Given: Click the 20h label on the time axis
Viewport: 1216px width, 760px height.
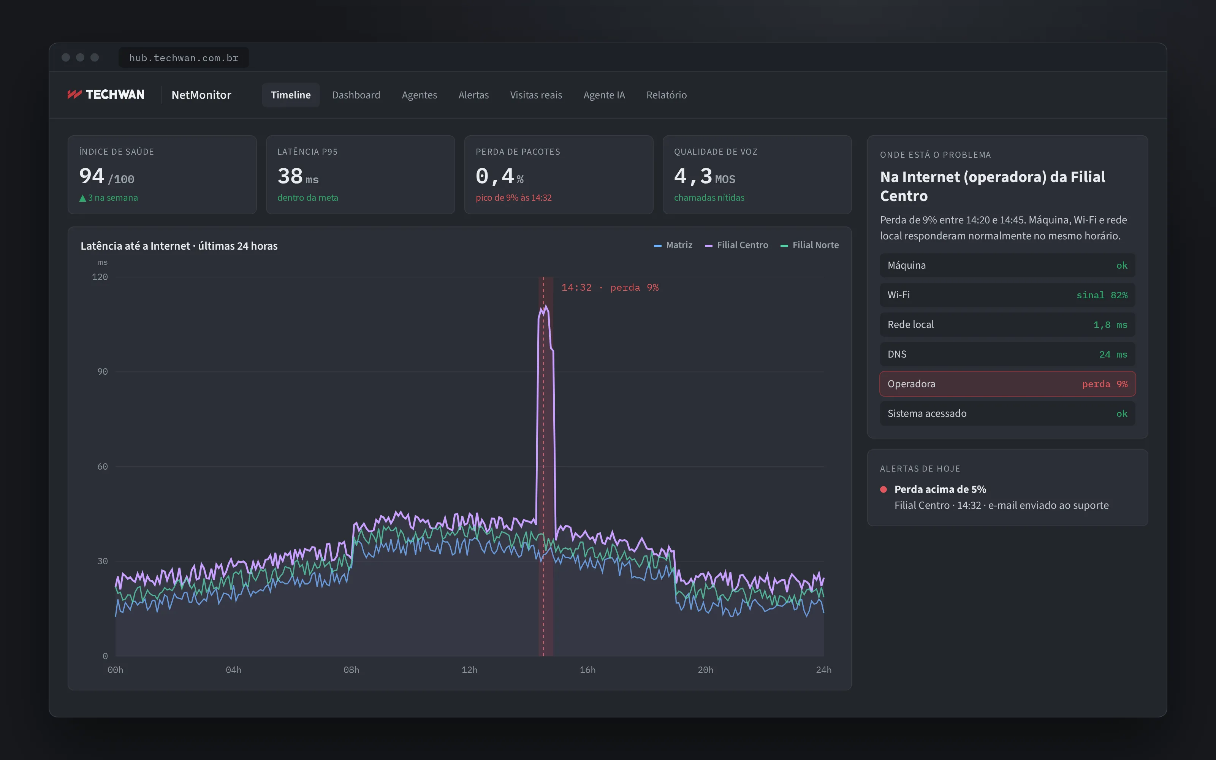Looking at the screenshot, I should click(706, 670).
